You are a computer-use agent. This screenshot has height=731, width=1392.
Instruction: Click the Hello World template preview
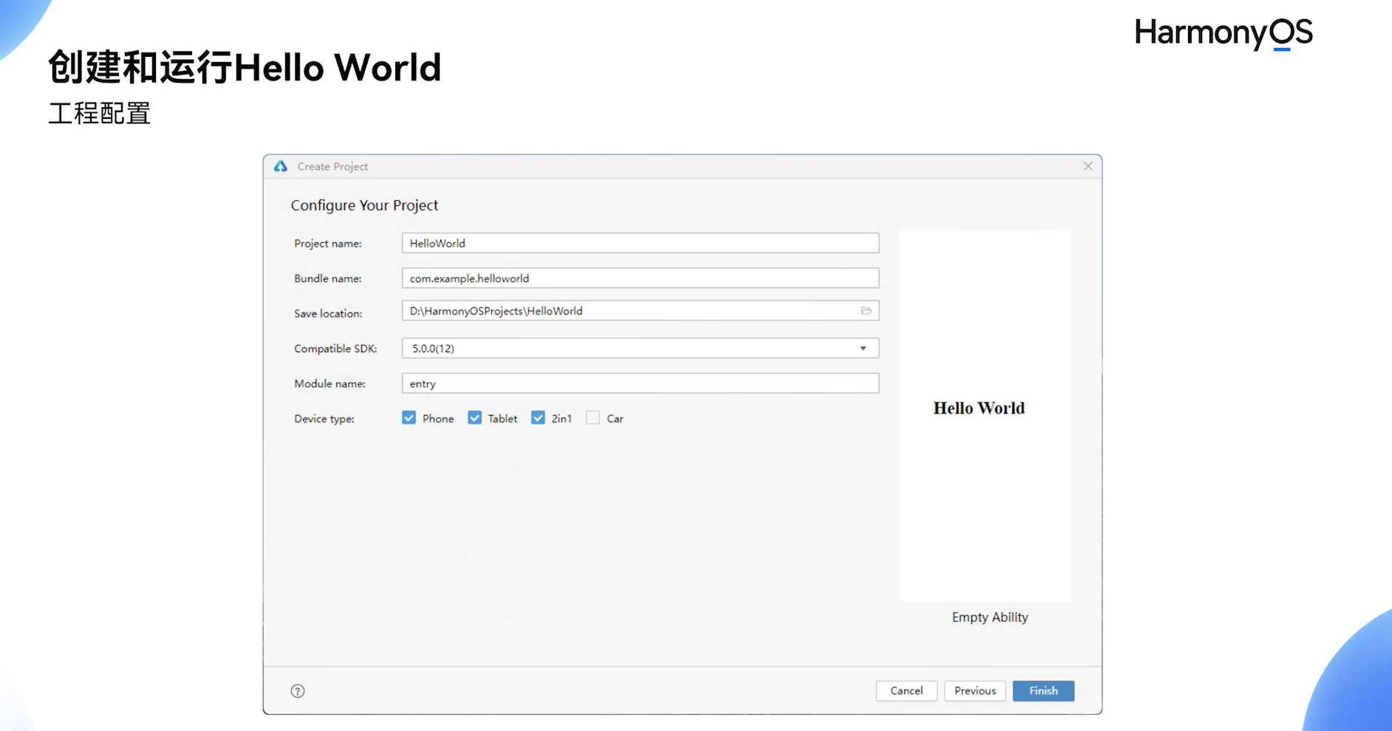pyautogui.click(x=984, y=416)
